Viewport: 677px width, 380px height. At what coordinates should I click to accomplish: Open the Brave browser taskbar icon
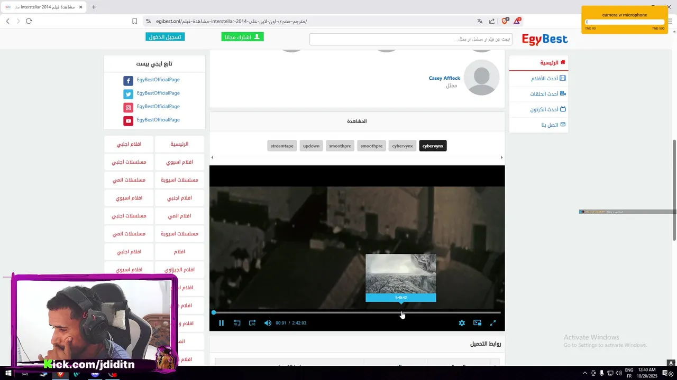pyautogui.click(x=60, y=373)
